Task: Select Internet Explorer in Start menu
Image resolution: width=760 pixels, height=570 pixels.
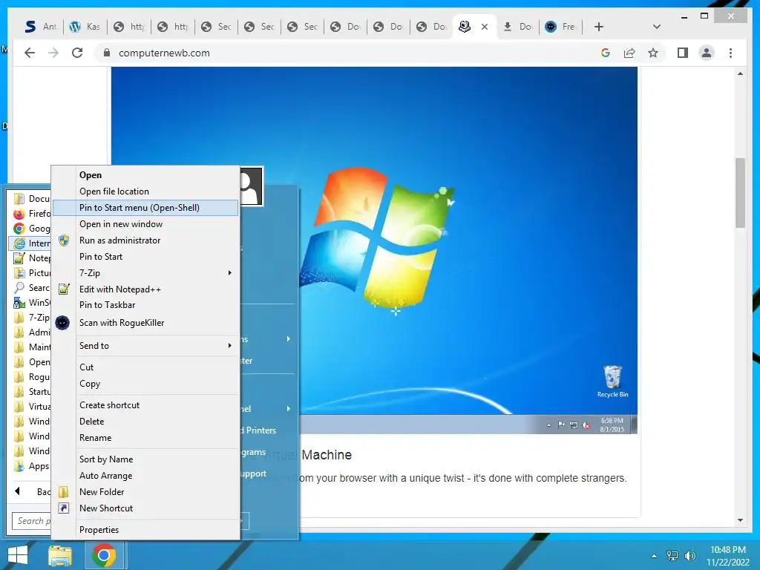Action: (30, 243)
